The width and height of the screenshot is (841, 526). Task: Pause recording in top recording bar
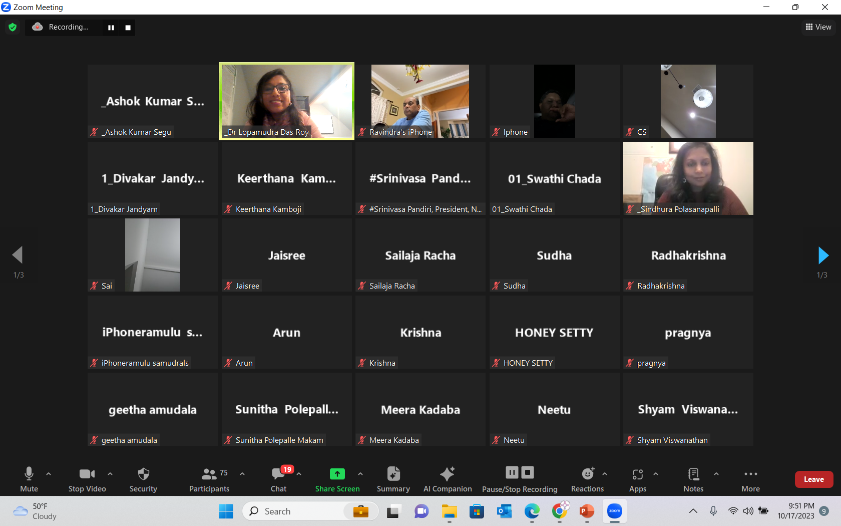111,28
